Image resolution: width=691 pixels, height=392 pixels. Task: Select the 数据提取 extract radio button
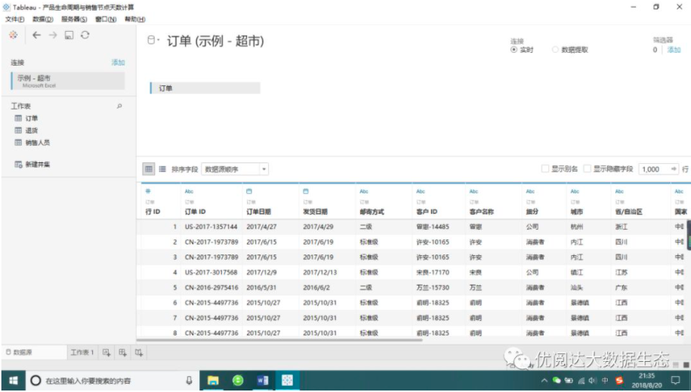pyautogui.click(x=555, y=50)
